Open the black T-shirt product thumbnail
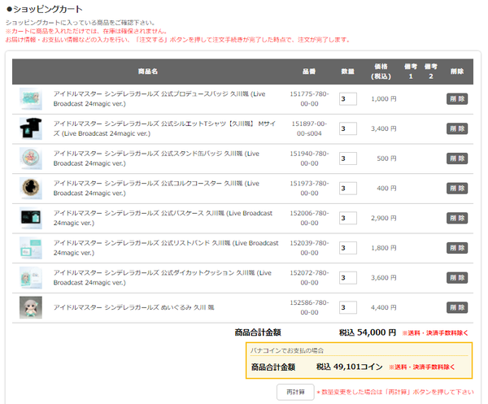This screenshot has height=404, width=488. coord(31,128)
